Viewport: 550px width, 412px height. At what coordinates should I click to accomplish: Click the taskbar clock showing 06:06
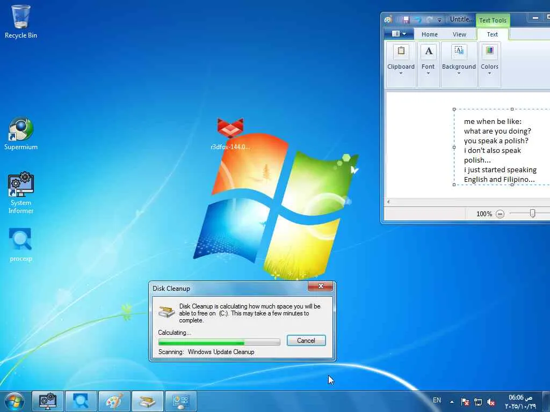520,402
